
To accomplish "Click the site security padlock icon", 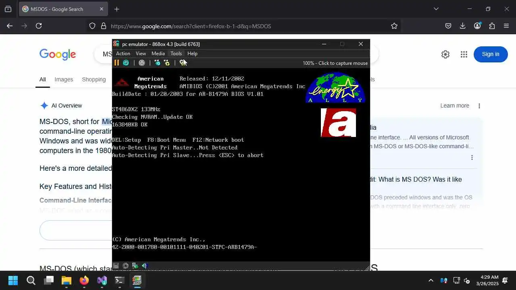I will click(104, 26).
